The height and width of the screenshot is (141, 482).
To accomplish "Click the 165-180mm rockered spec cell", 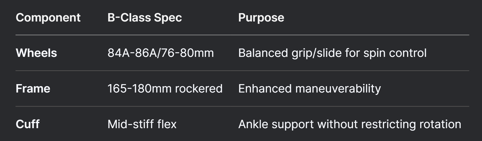I will pos(165,89).
